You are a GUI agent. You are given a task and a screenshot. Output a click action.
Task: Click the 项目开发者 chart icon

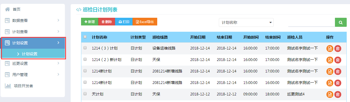[x=8, y=86]
